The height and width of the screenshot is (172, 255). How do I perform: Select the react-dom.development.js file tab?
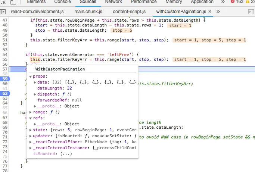37,12
